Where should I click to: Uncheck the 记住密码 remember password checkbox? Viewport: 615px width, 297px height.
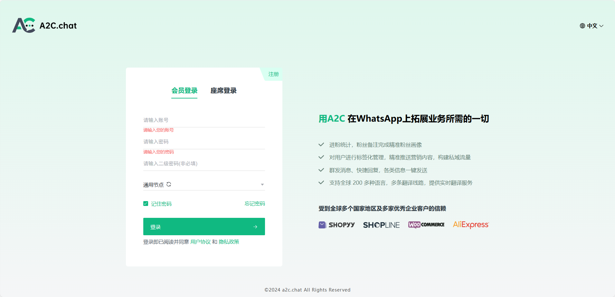[x=146, y=203]
